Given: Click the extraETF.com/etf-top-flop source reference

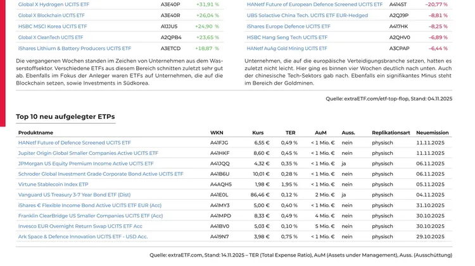Looking at the screenshot, I should [x=375, y=99].
